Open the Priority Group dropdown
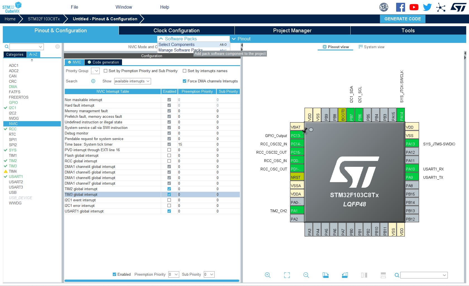This screenshot has width=469, height=286. pyautogui.click(x=95, y=71)
